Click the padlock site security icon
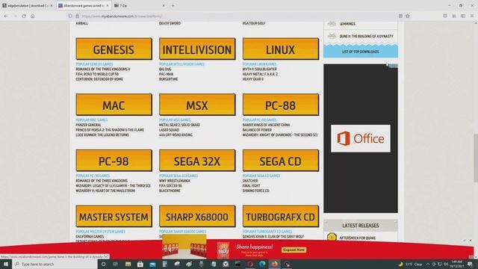The width and height of the screenshot is (478, 269). (77, 16)
